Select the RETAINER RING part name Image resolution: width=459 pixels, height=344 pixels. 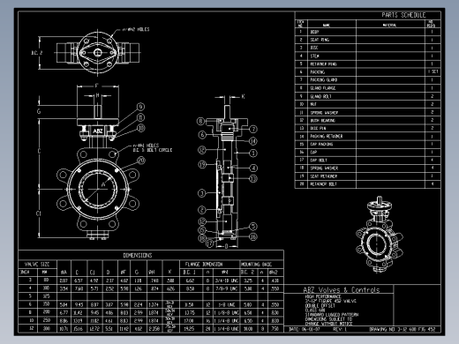tap(323, 64)
